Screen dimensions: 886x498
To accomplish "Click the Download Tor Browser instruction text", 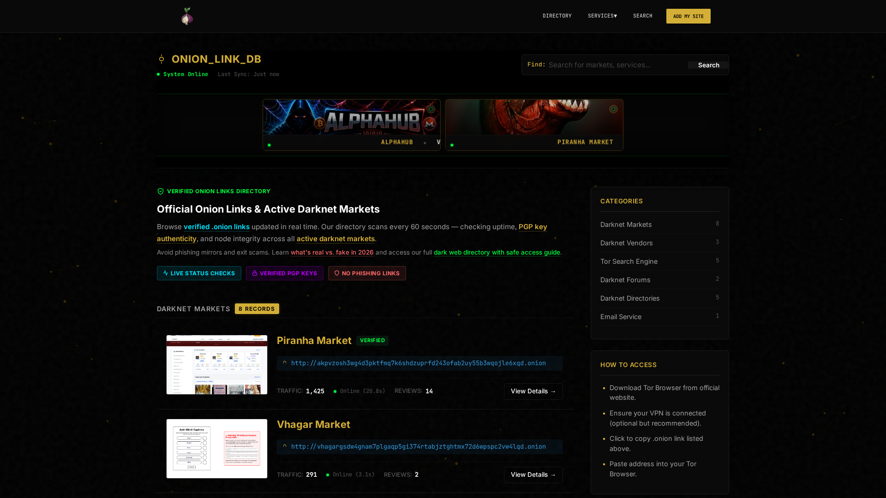I will (x=664, y=392).
